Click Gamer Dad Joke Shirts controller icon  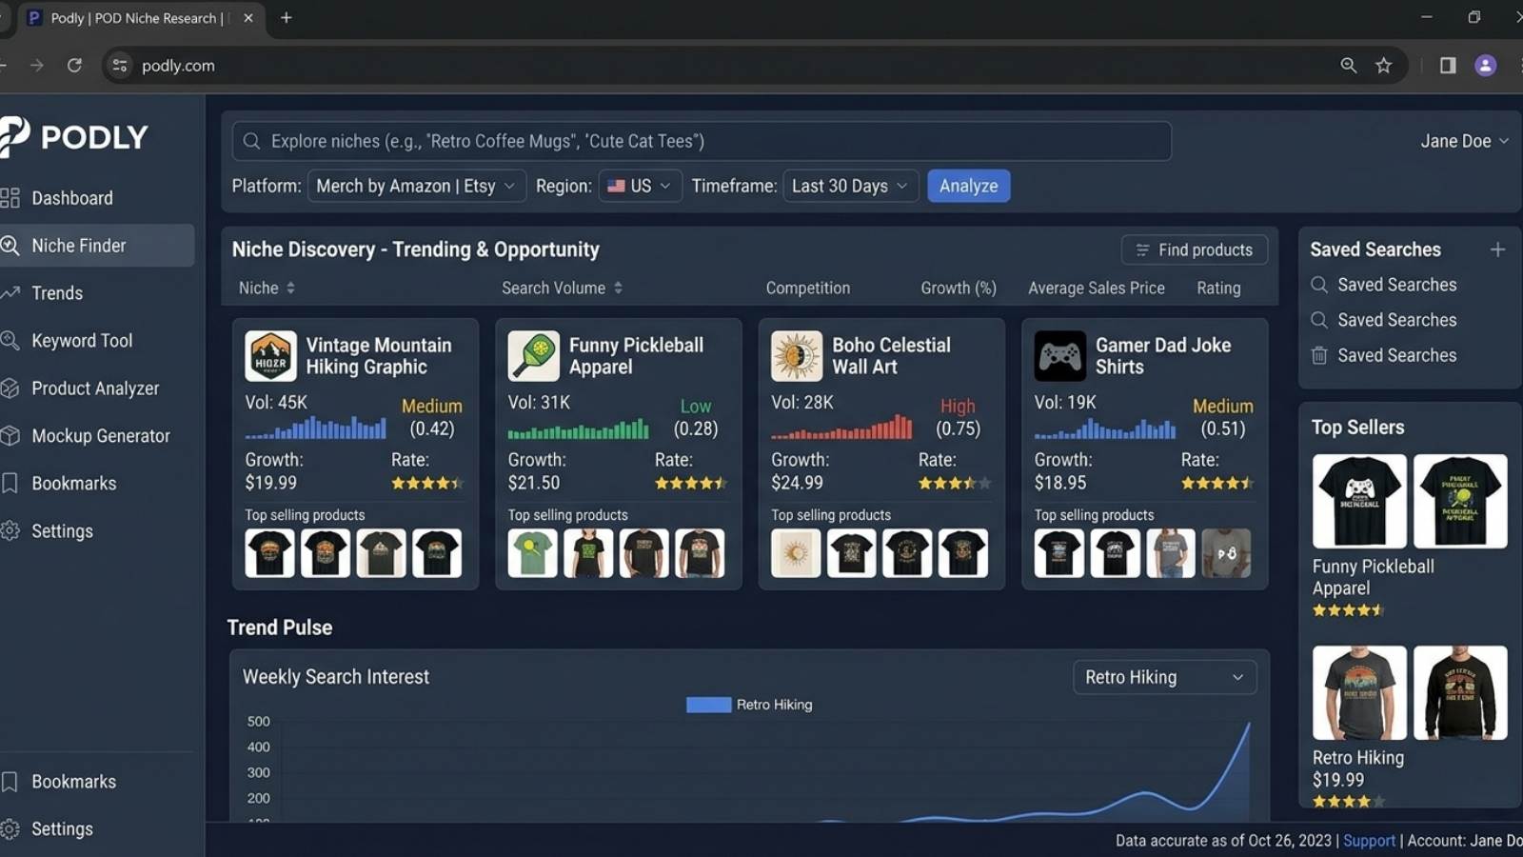click(1059, 356)
